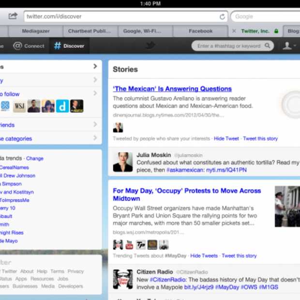Open the Occupy protest story photo
The image size is (300, 300).
coord(287,207)
